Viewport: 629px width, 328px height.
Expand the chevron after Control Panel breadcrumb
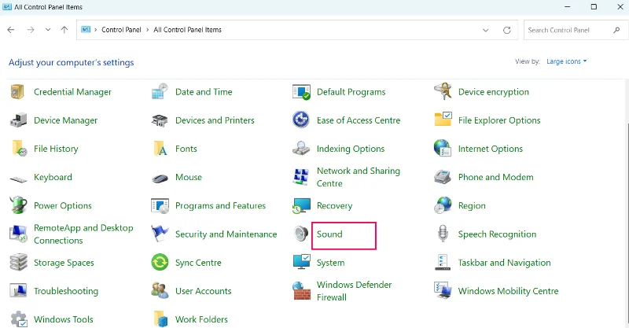pyautogui.click(x=148, y=30)
